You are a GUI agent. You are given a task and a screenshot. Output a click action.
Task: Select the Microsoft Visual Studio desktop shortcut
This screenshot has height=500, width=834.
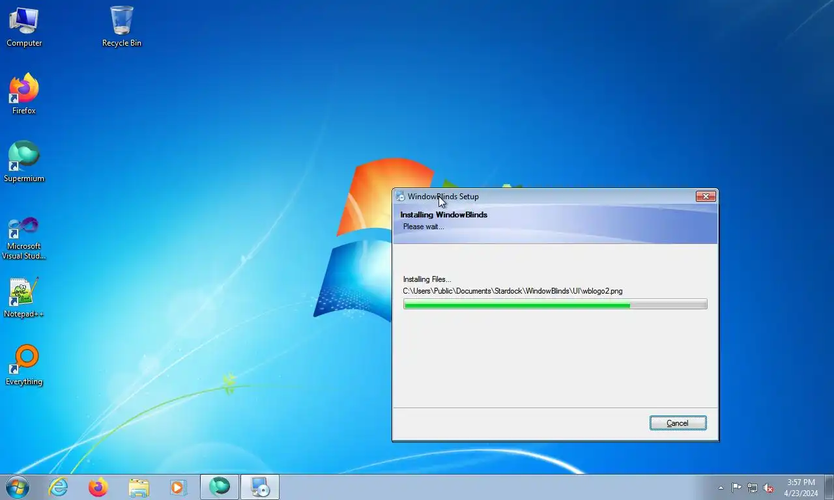tap(24, 238)
